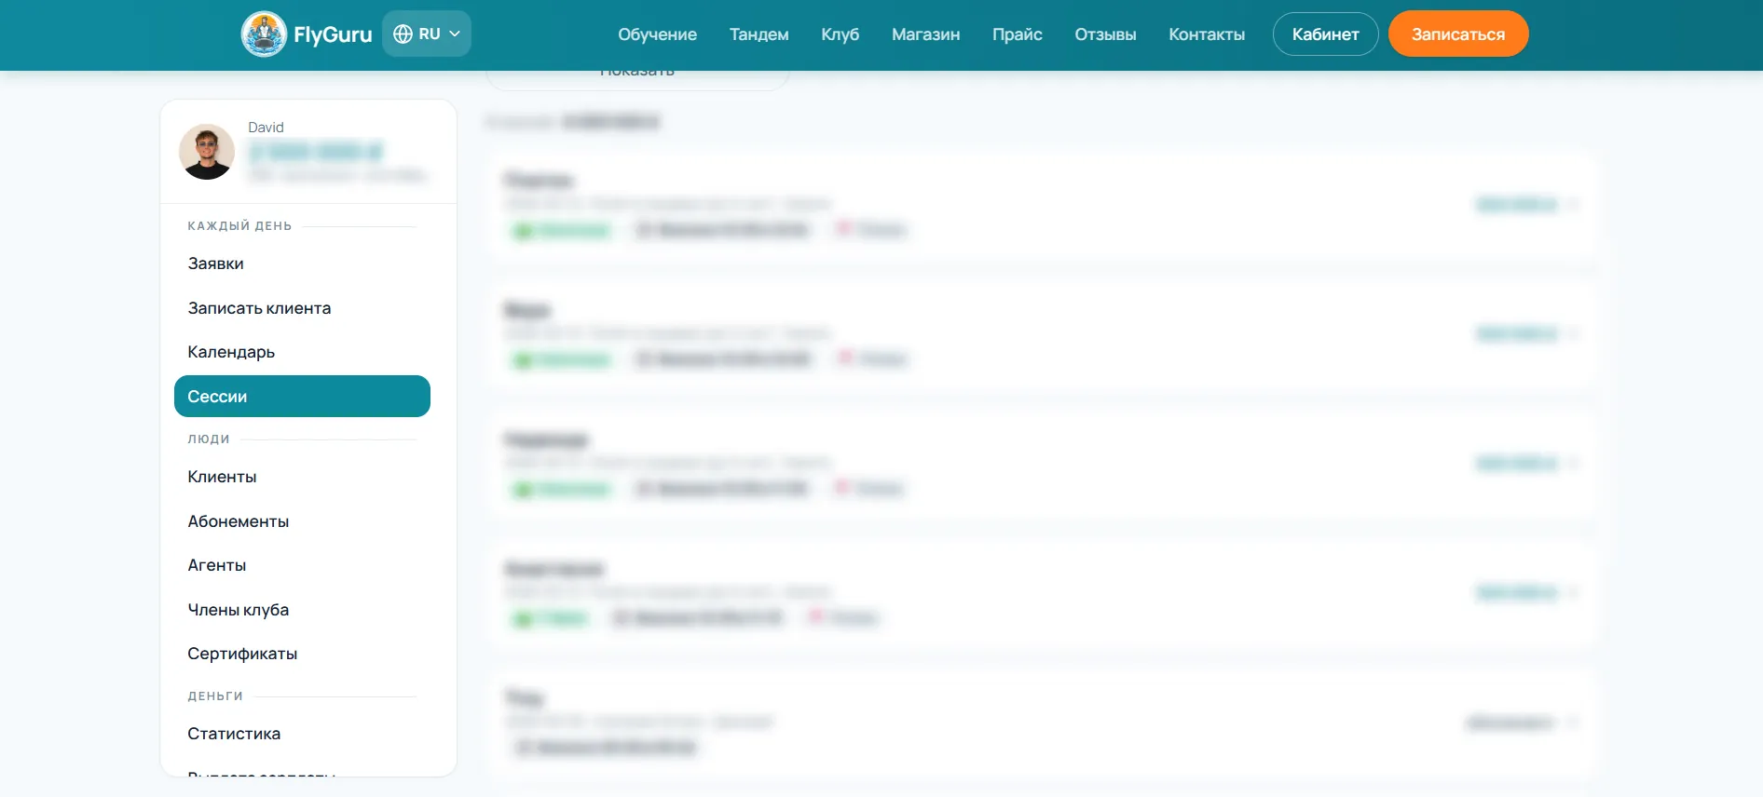The image size is (1763, 797).
Task: Open the Клуб menu item
Action: point(840,34)
